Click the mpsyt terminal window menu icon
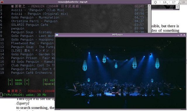Screen dimensions: 187x111 pyautogui.click(x=2, y=2)
